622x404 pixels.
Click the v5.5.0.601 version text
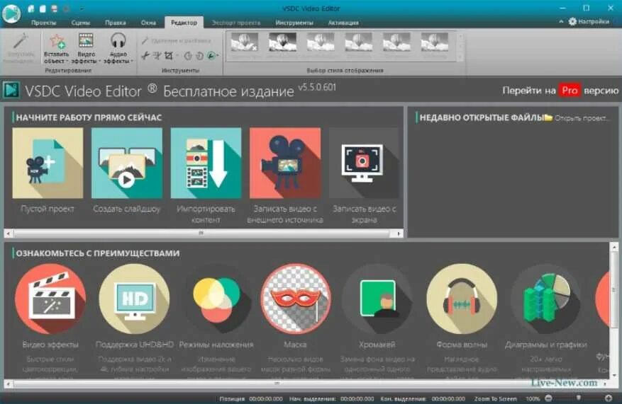tap(316, 87)
